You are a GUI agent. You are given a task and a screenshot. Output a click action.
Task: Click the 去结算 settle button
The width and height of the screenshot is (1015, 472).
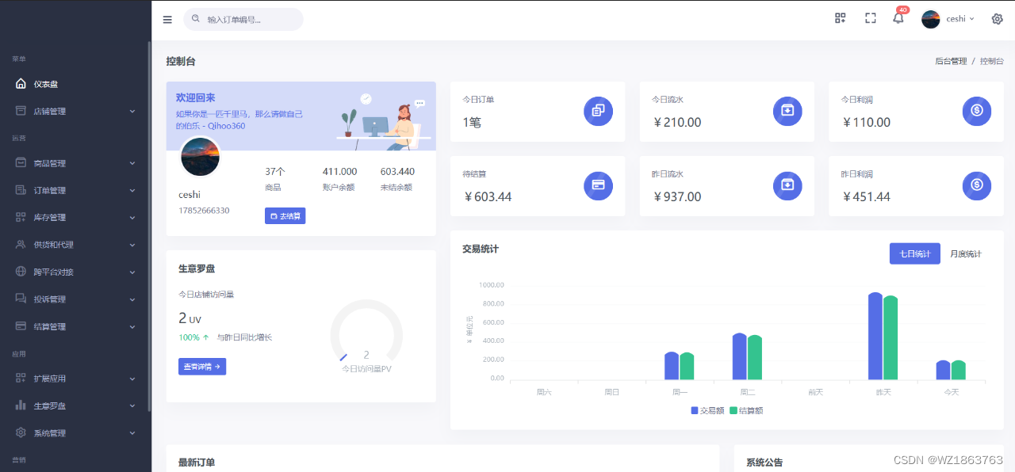click(285, 215)
